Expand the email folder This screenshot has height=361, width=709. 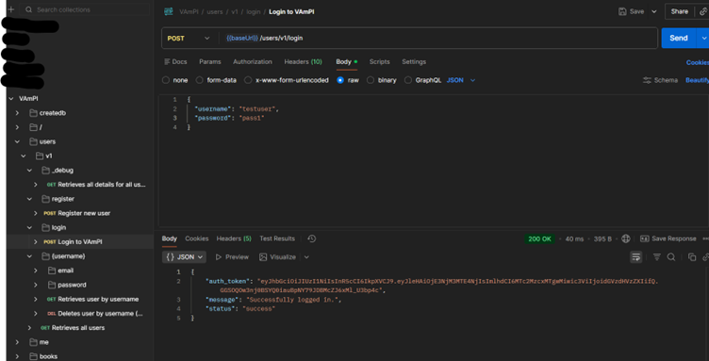(36, 271)
